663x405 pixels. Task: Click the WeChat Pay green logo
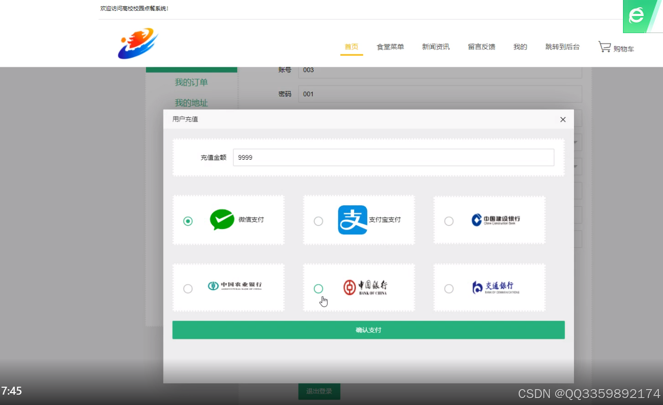click(x=222, y=220)
